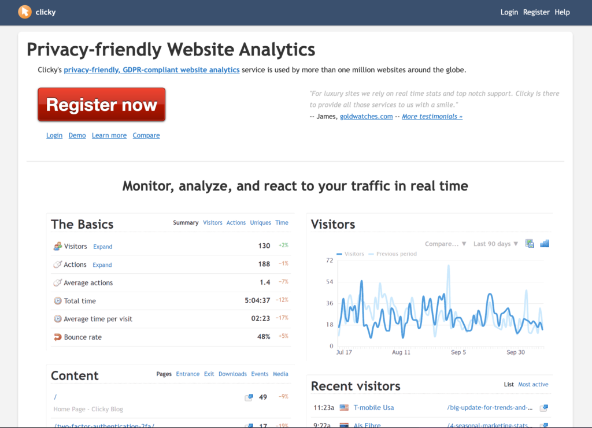Click the Bounce rate arrow icon
592x428 pixels.
click(x=57, y=337)
